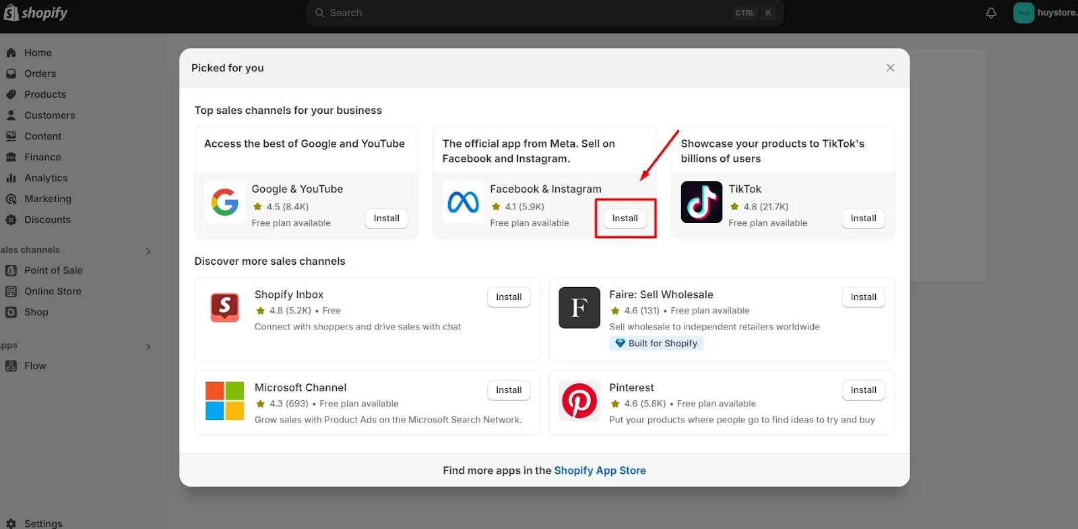Click the Shopify Inbox title
The width and height of the screenshot is (1078, 529).
tap(289, 294)
